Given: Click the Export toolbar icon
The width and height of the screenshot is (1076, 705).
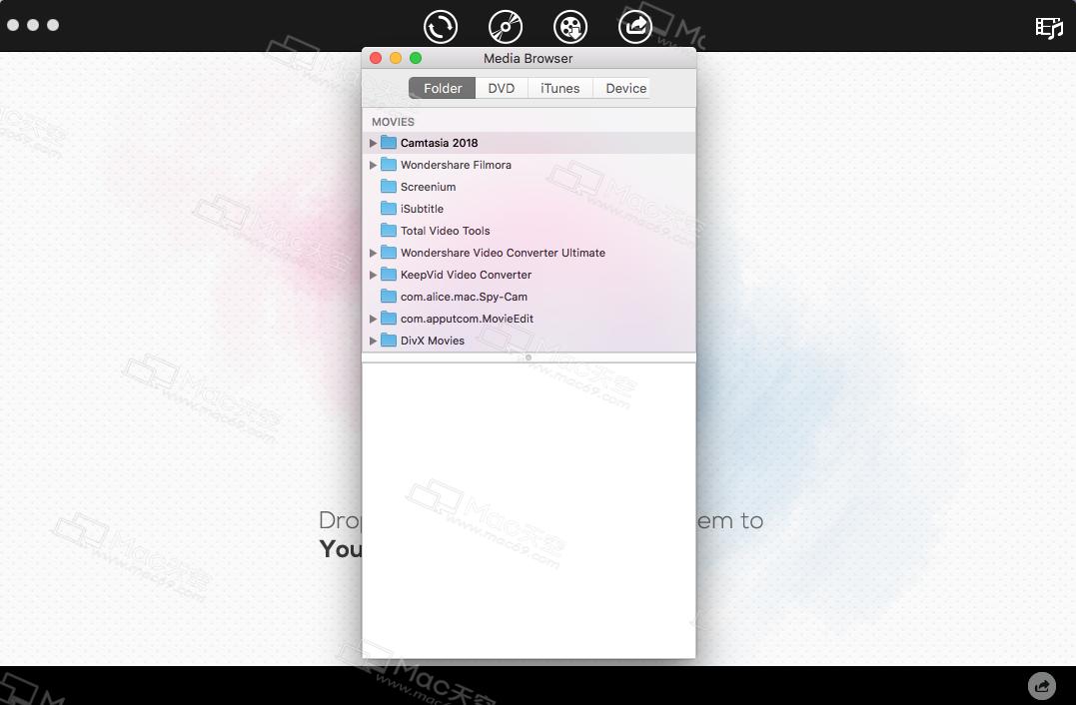Looking at the screenshot, I should (635, 27).
